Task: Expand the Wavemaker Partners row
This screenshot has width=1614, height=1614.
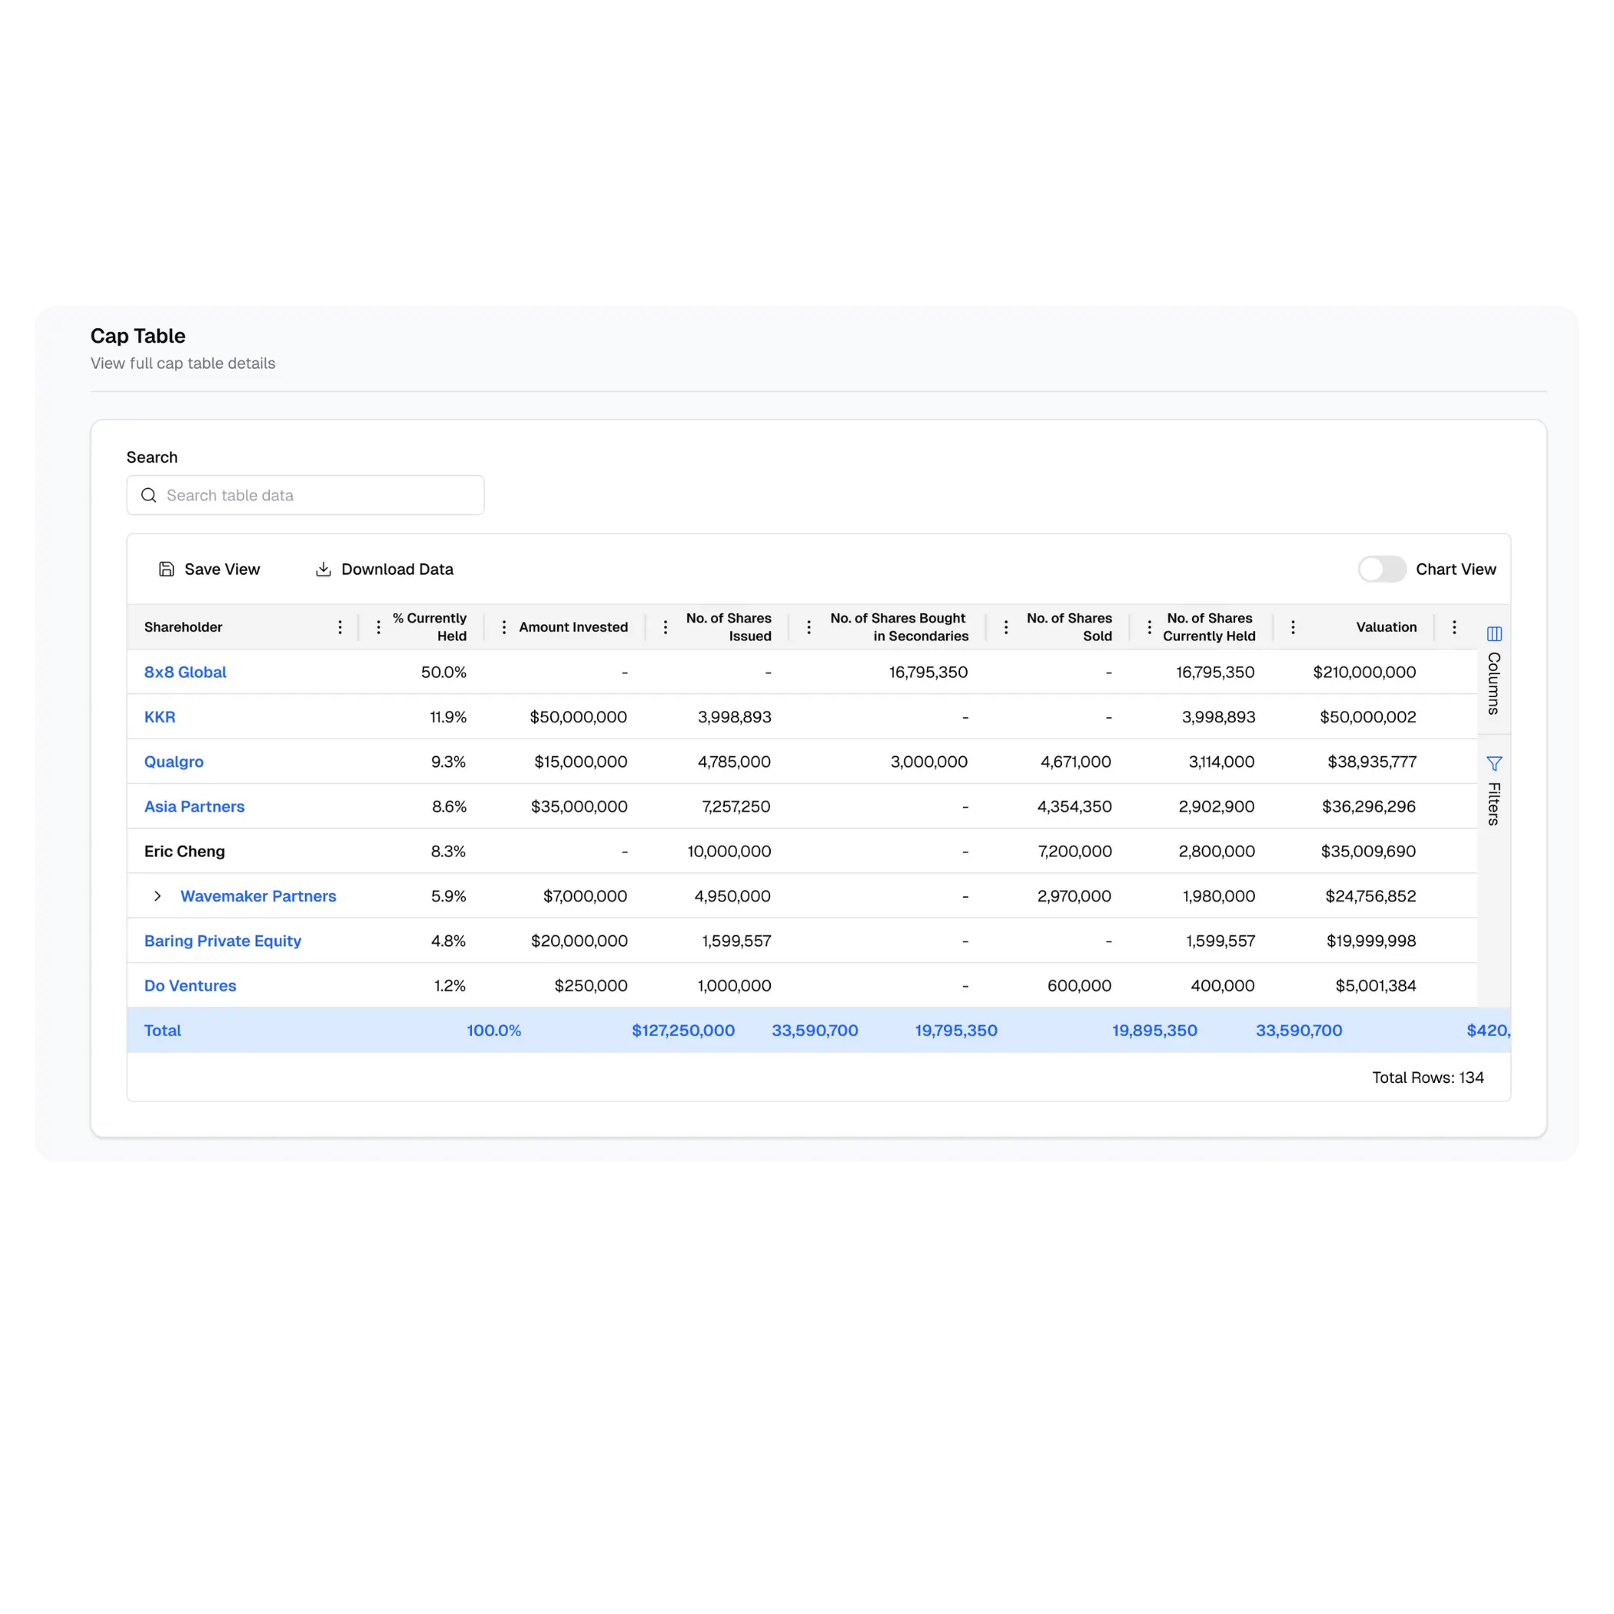Action: pos(157,896)
